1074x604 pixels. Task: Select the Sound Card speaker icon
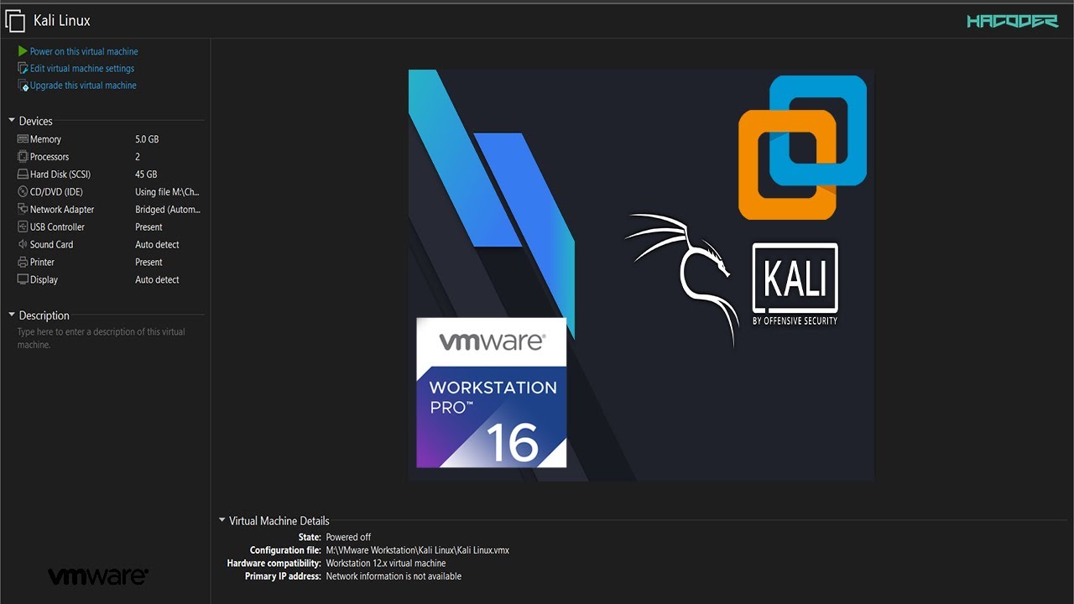click(23, 245)
